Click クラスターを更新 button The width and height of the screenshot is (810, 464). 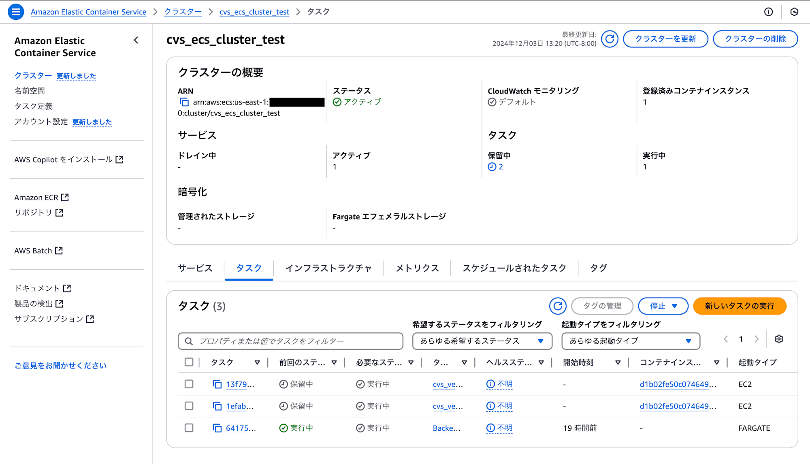pyautogui.click(x=665, y=39)
